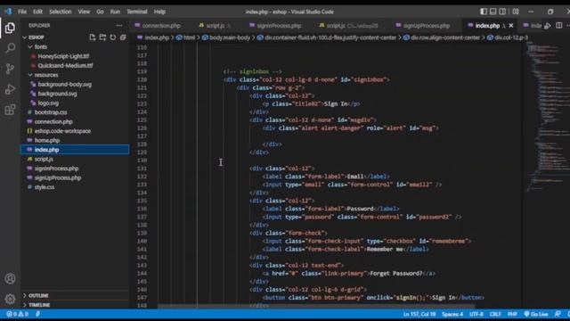Open Explorer more actions ellipsis

(119, 26)
